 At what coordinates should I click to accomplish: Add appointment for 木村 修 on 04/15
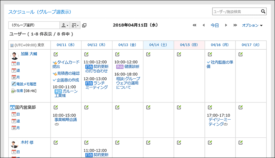pos(179,143)
